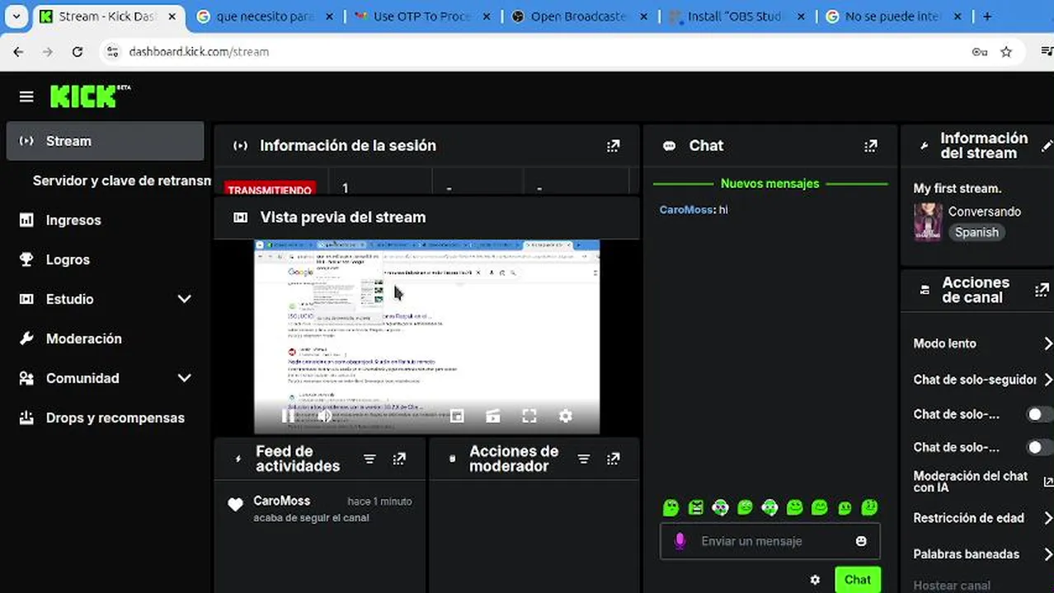Image resolution: width=1054 pixels, height=593 pixels.
Task: Pop out the Chat panel
Action: tap(870, 146)
